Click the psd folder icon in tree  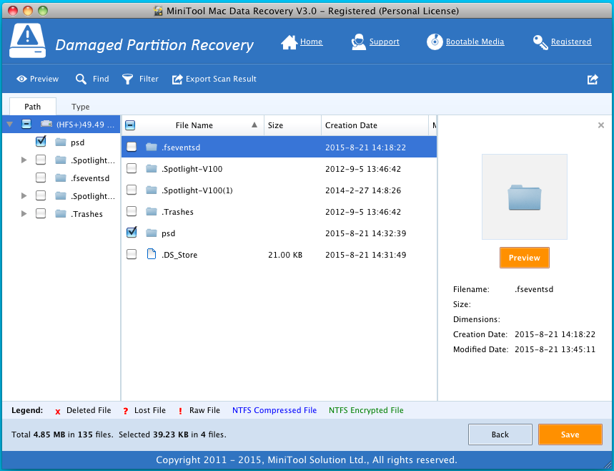[60, 142]
